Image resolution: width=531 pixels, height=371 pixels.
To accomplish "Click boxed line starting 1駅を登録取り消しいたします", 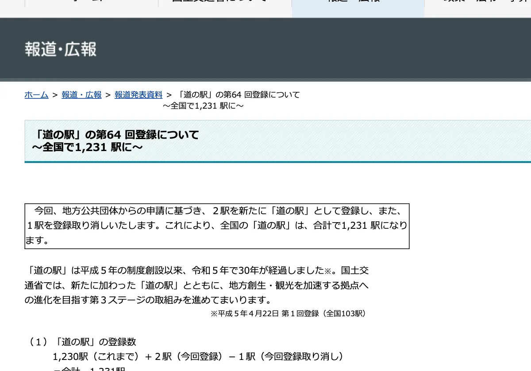I will click(217, 225).
